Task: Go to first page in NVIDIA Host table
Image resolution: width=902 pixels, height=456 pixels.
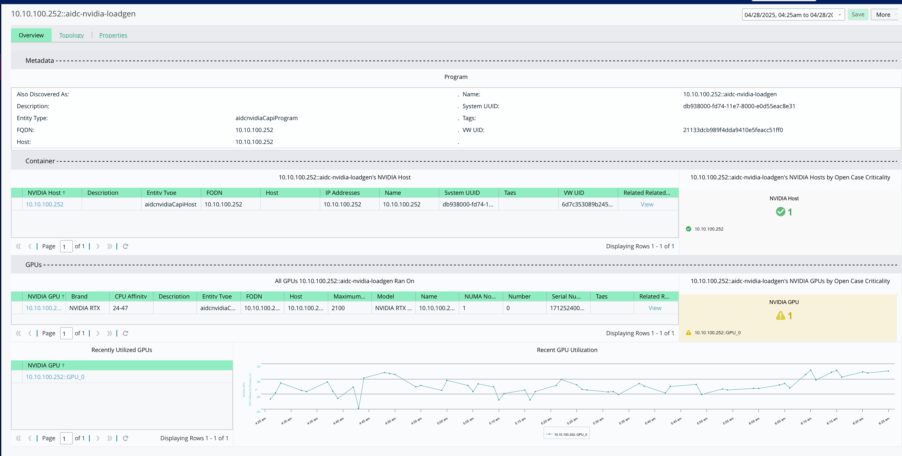Action: [18, 246]
